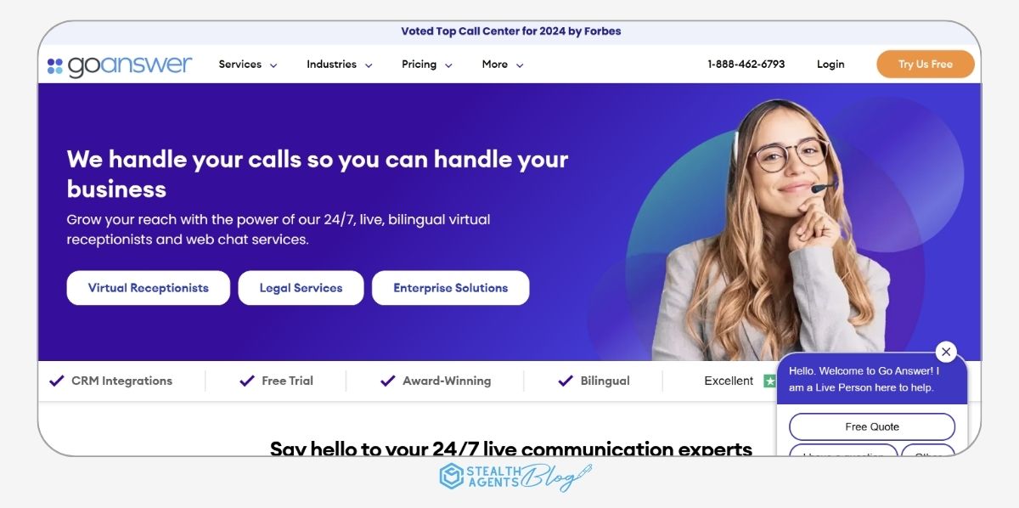Select the Virtual Receptionists button

click(149, 288)
